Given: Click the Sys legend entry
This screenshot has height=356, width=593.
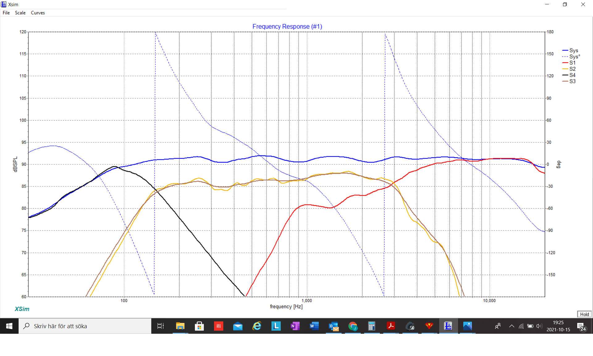Looking at the screenshot, I should [x=570, y=50].
